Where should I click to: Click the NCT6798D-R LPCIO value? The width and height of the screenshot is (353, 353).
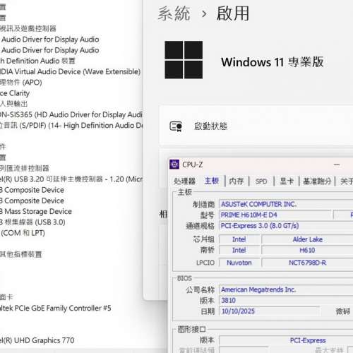click(308, 263)
